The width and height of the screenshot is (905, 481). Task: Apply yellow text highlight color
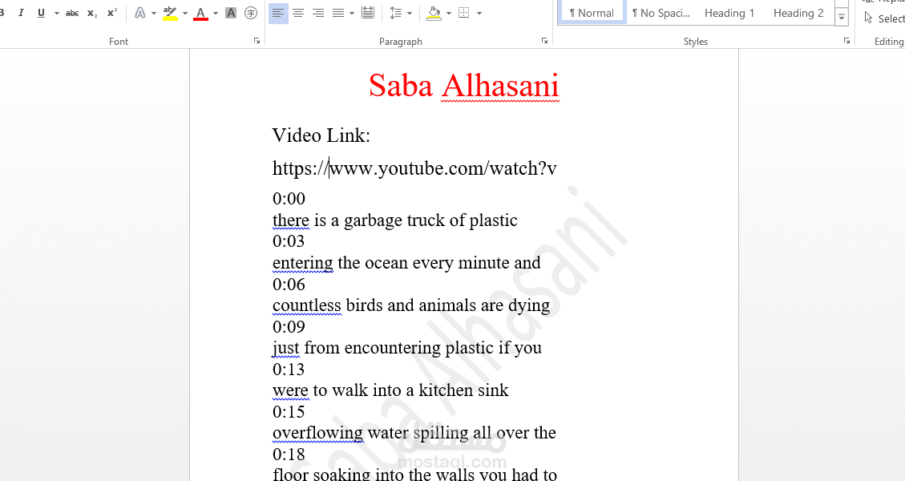click(x=170, y=13)
